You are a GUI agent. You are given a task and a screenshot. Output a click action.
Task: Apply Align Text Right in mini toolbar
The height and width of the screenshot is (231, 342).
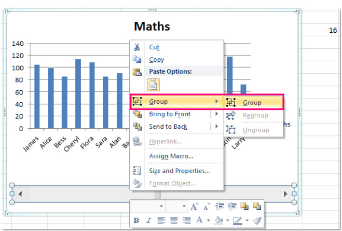click(x=187, y=220)
